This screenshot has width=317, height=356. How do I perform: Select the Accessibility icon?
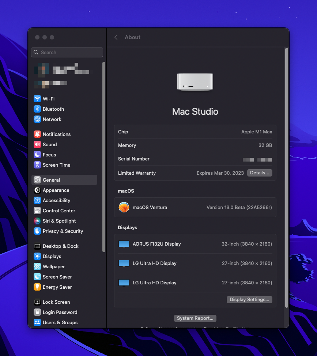37,200
